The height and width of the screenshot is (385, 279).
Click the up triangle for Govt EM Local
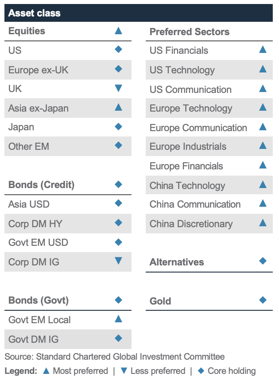[x=119, y=319]
